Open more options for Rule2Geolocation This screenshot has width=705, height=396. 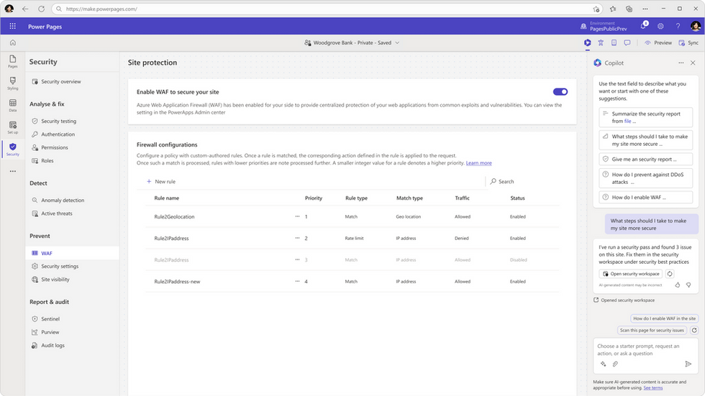(297, 216)
